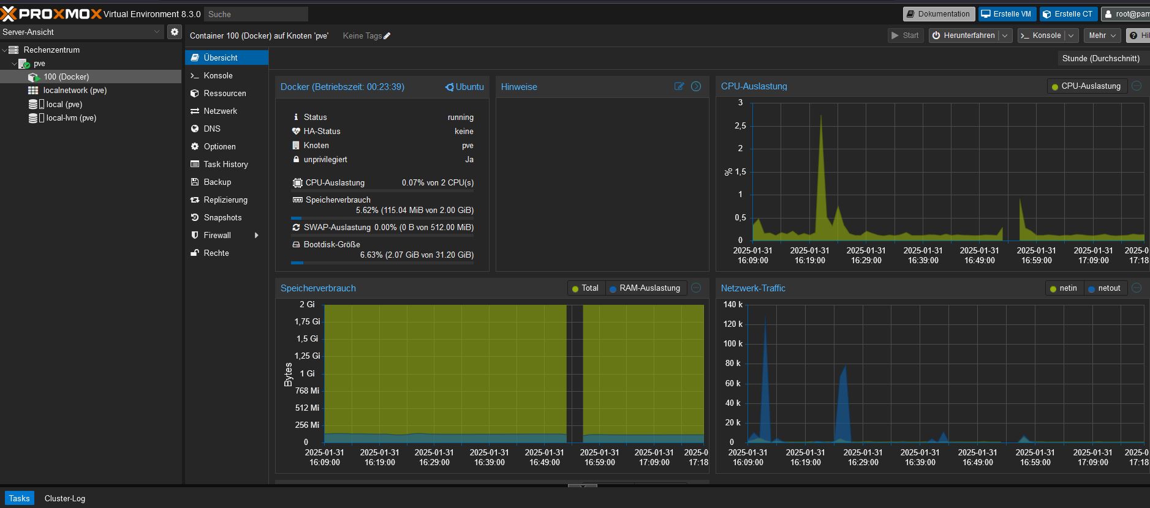Click the CPU-Auslastung chart minus icon

pyautogui.click(x=1137, y=86)
